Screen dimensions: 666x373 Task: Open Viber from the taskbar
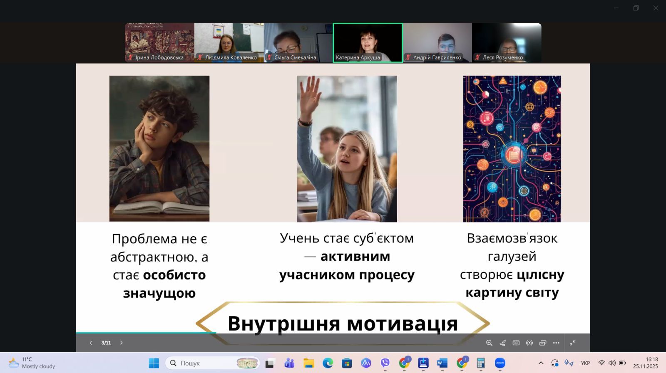(x=385, y=363)
